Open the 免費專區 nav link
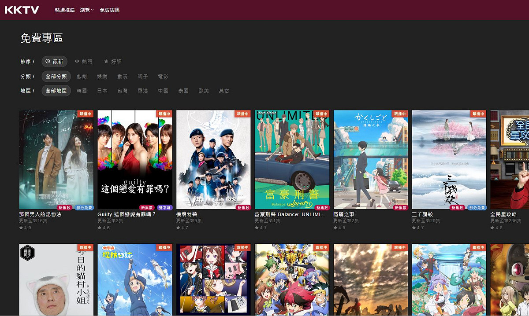This screenshot has height=316, width=529. pos(109,10)
